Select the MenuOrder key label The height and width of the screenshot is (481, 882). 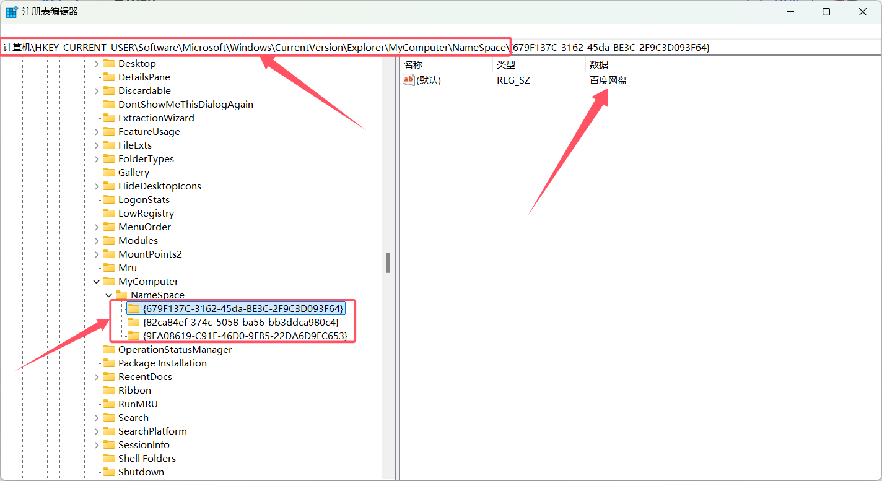[x=144, y=227]
